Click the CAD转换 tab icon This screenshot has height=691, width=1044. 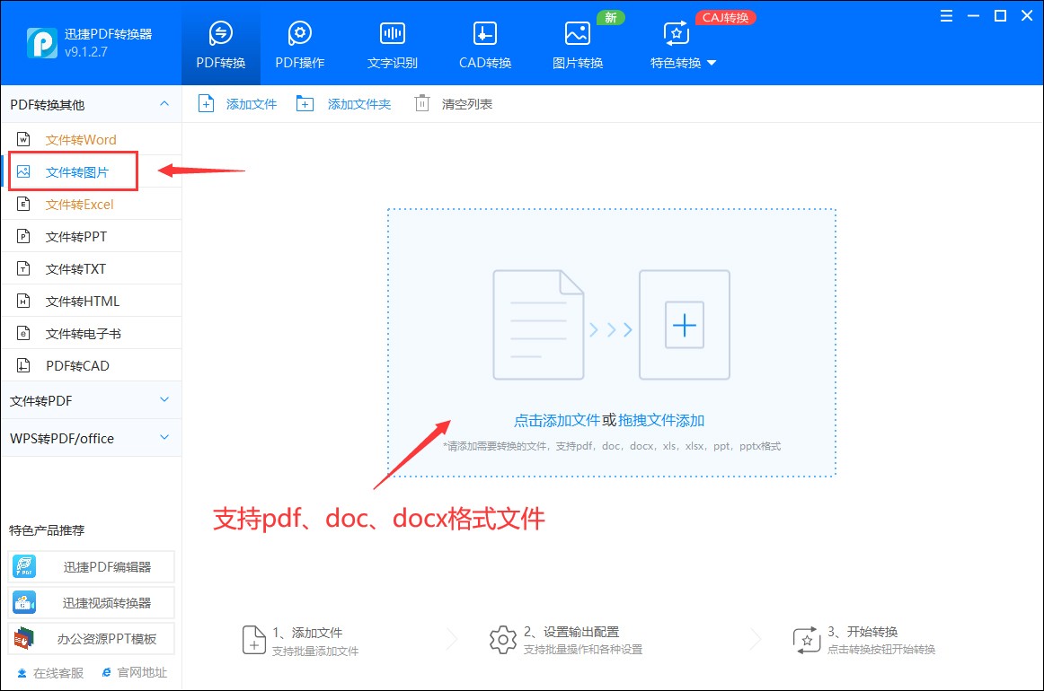(485, 33)
